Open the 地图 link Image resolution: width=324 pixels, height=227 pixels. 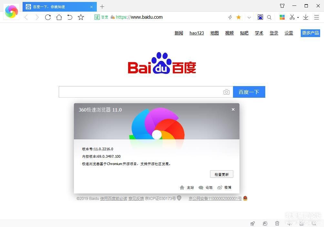point(215,33)
